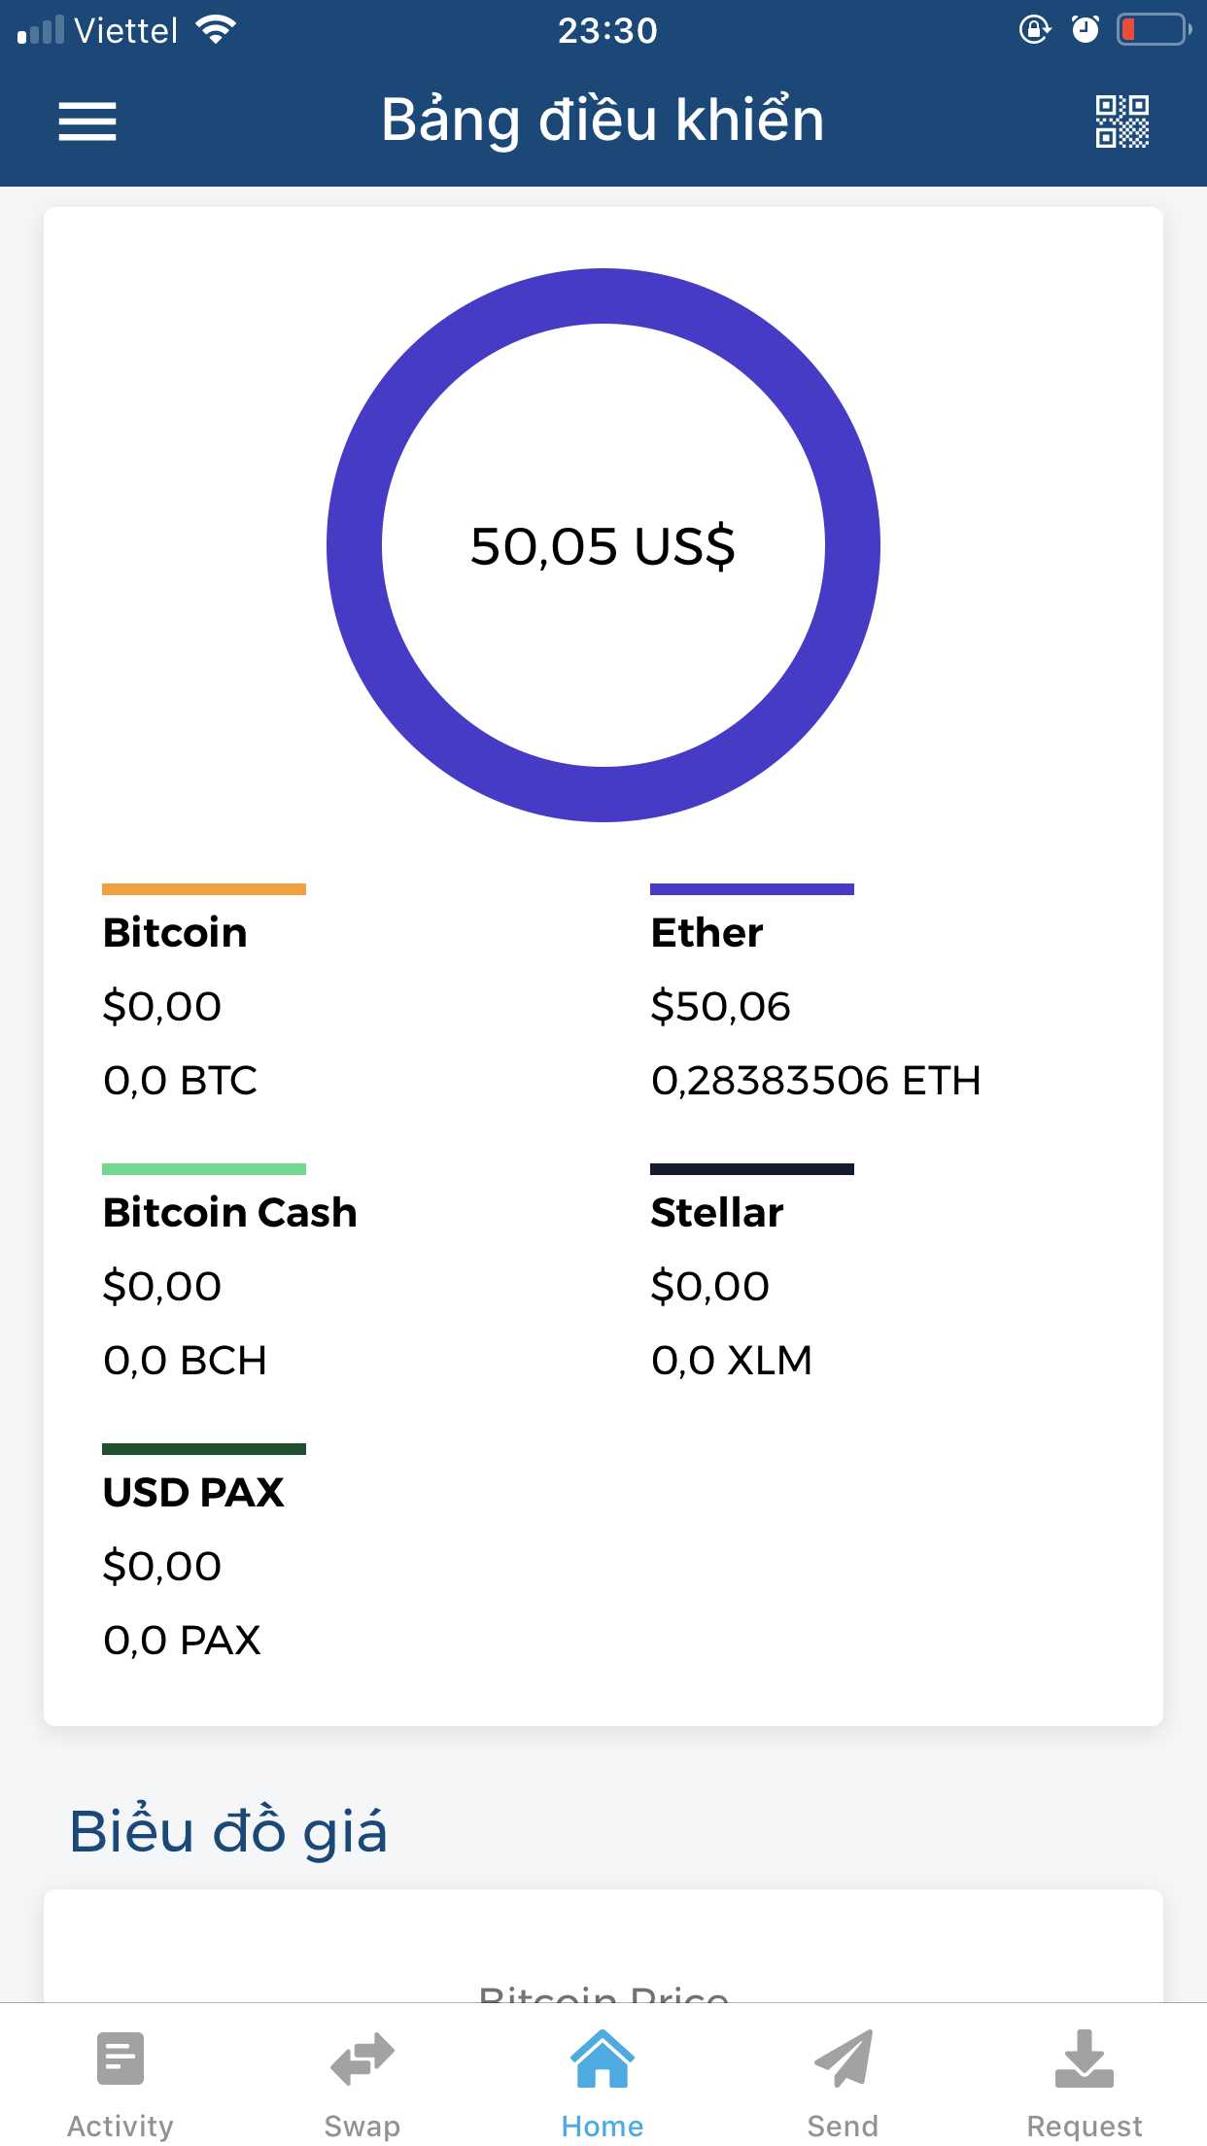Tap the purple Ether color bar
Viewport: 1207px width, 2146px height.
point(752,889)
